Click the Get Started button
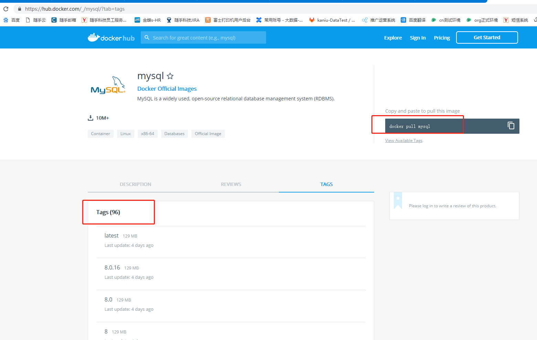Screen dimensions: 537x340 click(x=487, y=37)
